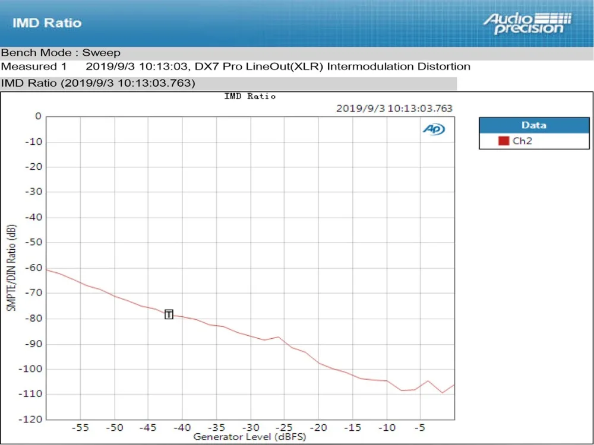Click the -120 value on the Y axis
Viewport: 594px width, 445px height.
[x=30, y=419]
